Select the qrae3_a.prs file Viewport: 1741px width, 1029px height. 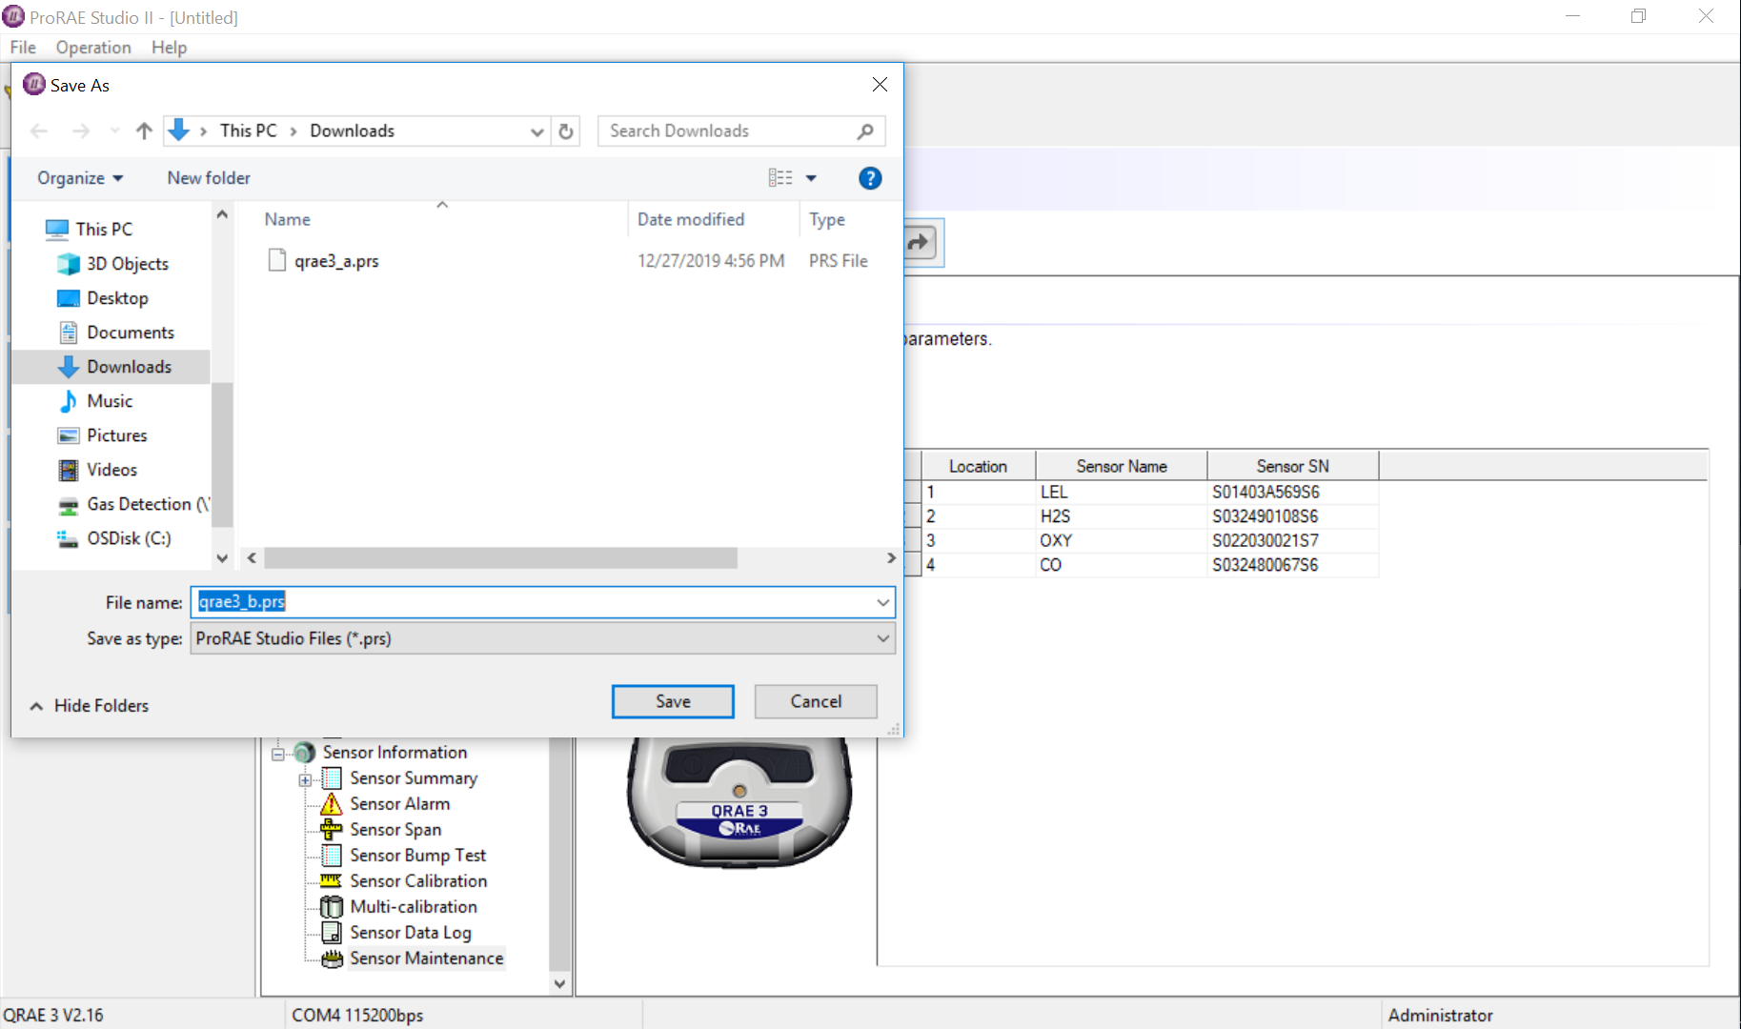(335, 260)
